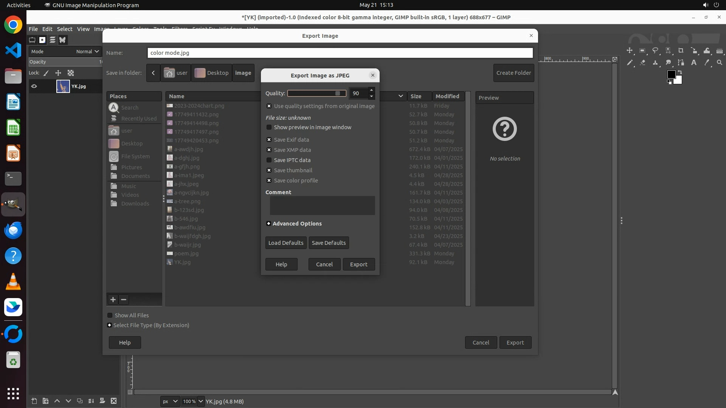Select the Eraser tool
726x408 pixels.
click(x=642, y=63)
